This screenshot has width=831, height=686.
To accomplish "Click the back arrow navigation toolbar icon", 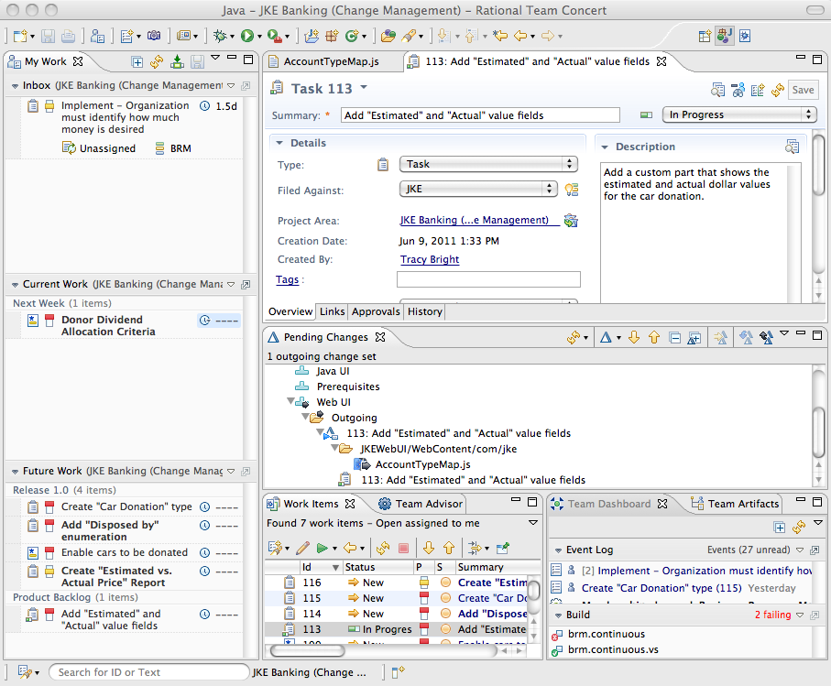I will tap(520, 36).
